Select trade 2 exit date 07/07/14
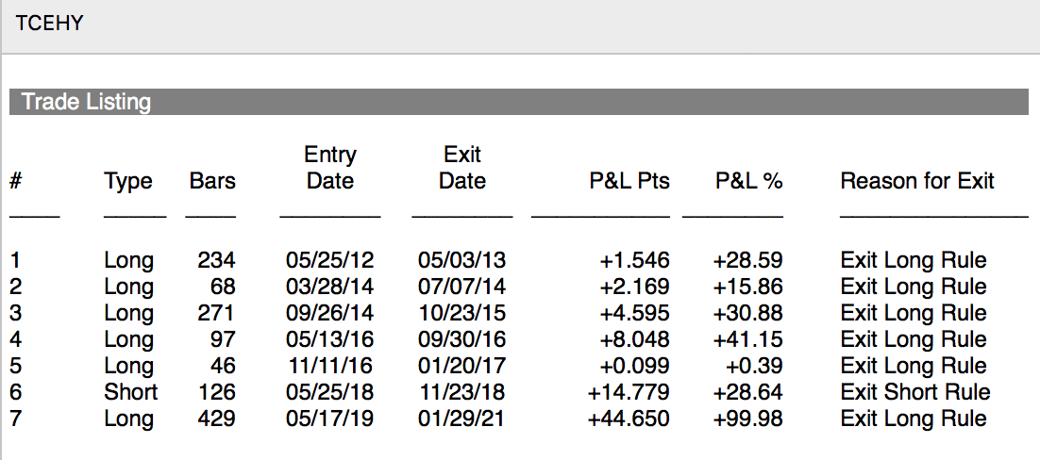1040x460 pixels. point(461,287)
